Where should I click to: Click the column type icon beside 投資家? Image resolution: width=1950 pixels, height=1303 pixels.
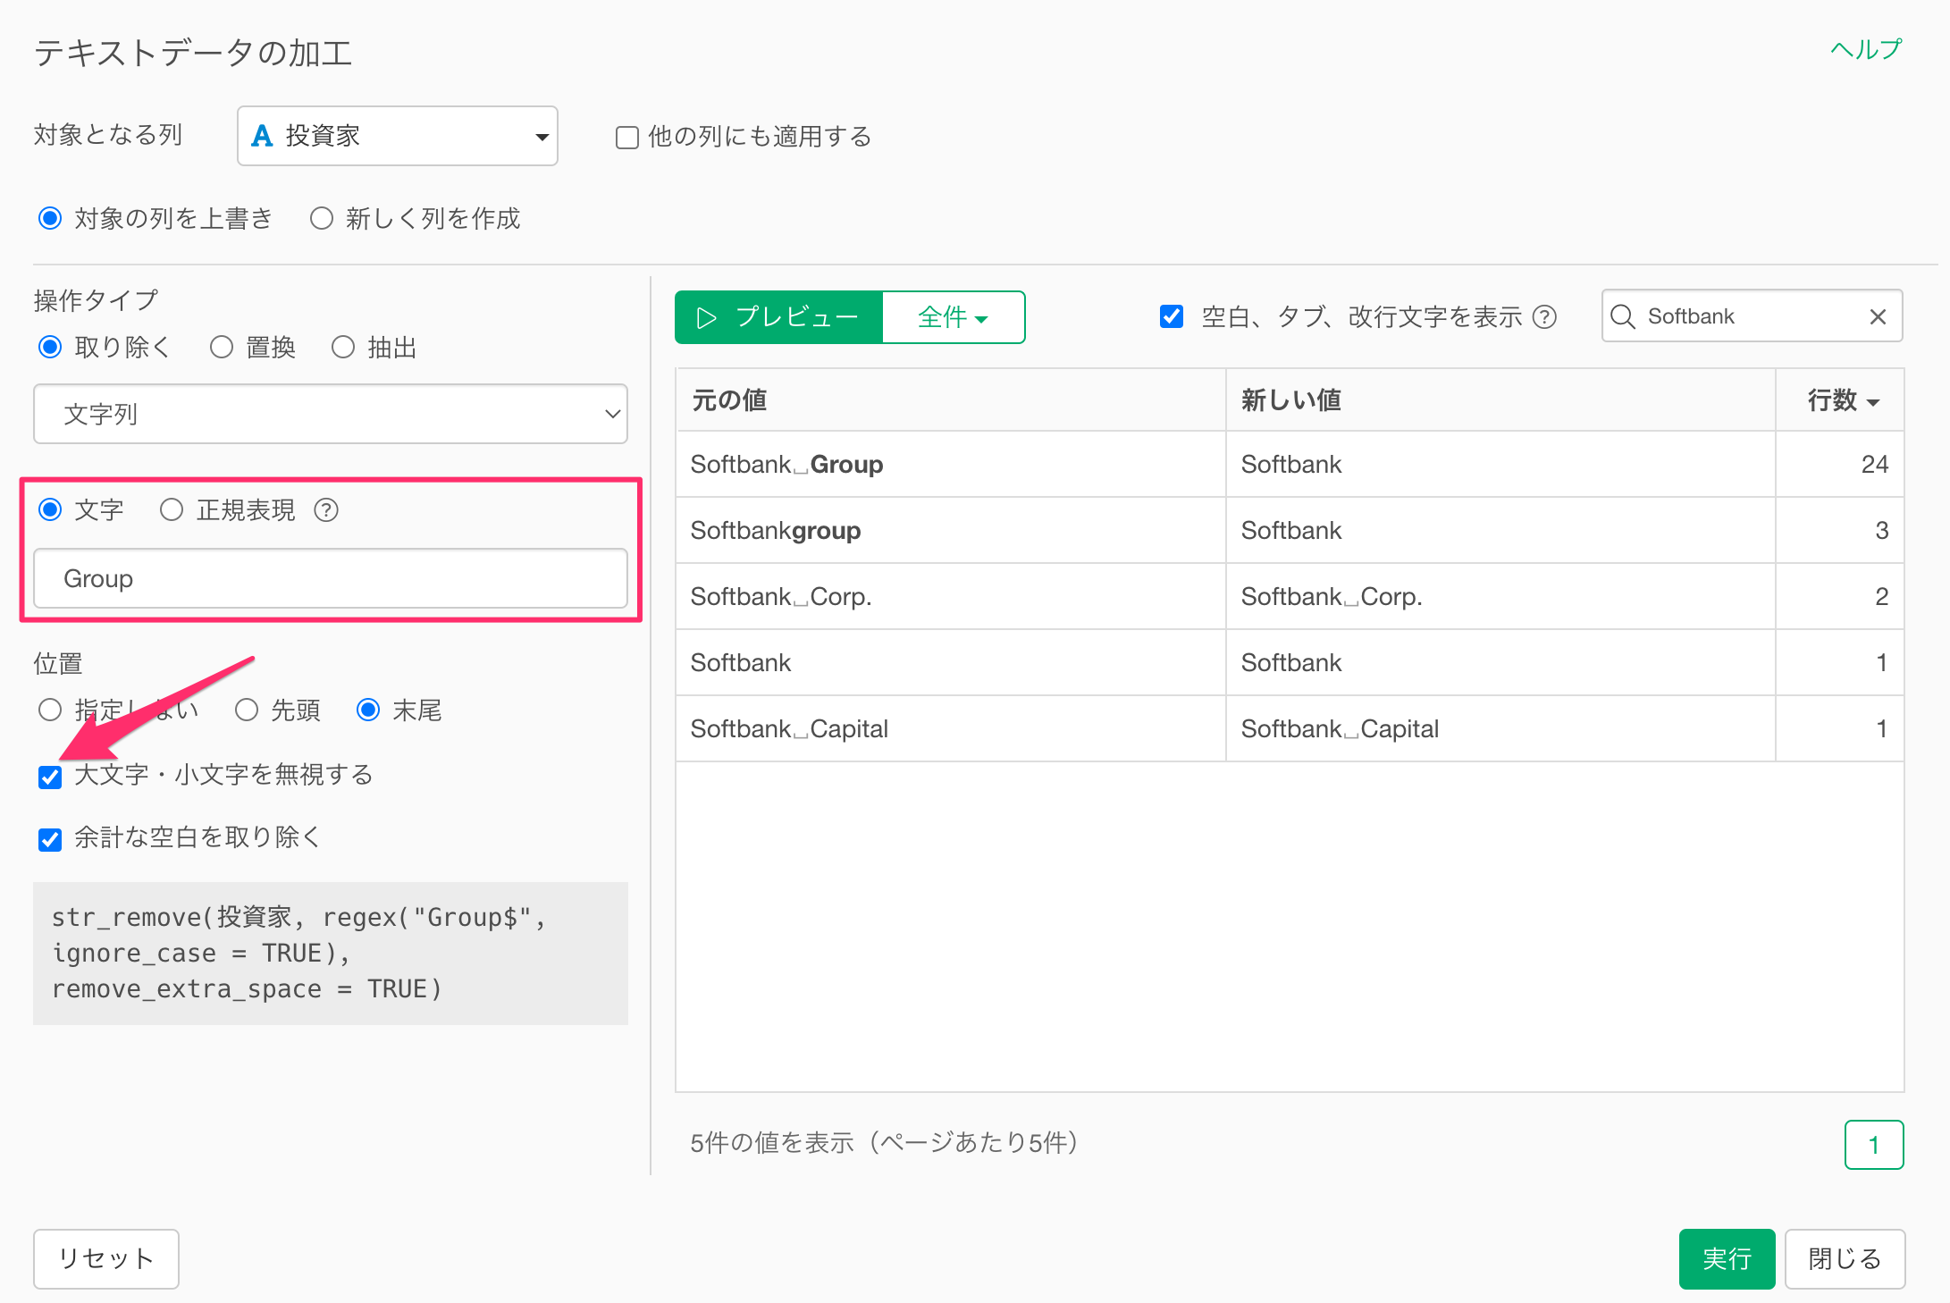pyautogui.click(x=262, y=136)
